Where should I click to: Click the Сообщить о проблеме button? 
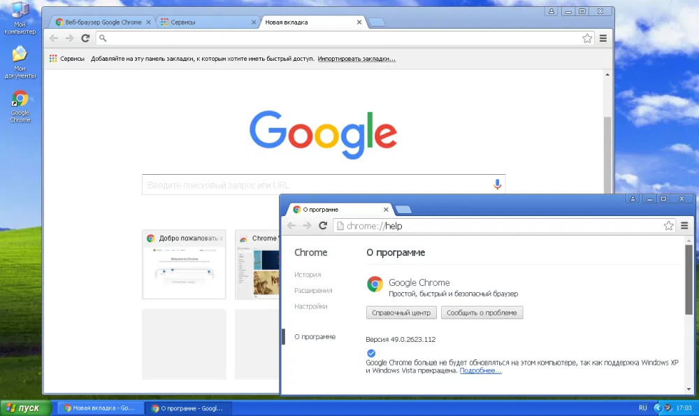pos(482,313)
